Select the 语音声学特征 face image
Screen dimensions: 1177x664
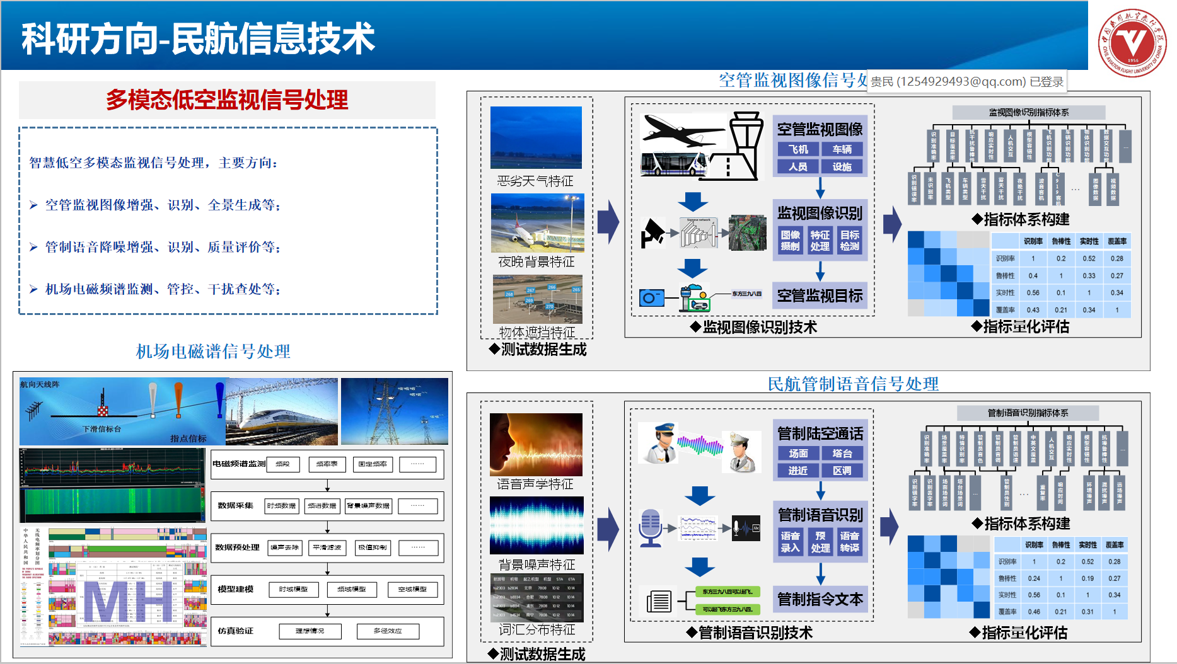click(x=536, y=445)
